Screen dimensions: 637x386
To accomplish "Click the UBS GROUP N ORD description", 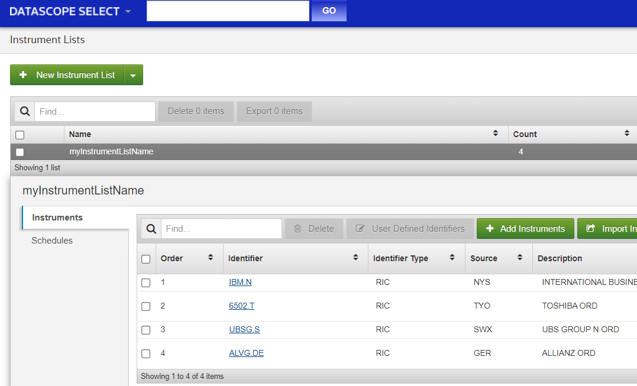I will click(x=581, y=329).
